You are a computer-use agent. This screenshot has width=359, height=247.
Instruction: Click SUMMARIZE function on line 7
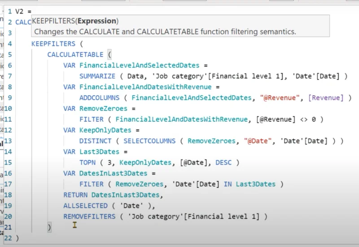tap(97, 76)
